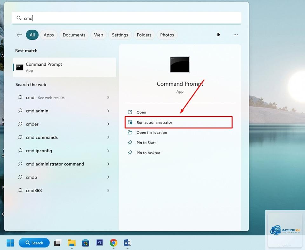This screenshot has width=305, height=250.
Task: Open the Windows Start button
Action: [10, 243]
